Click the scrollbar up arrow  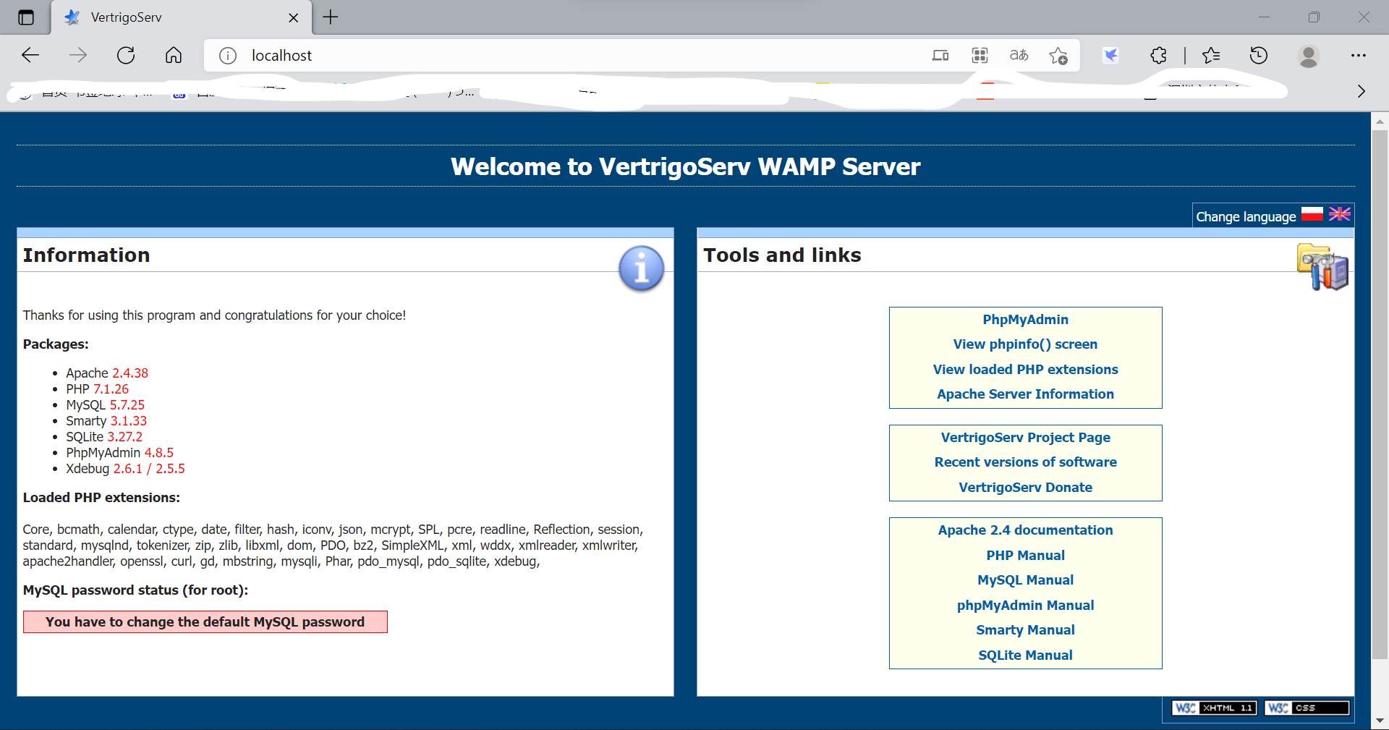pos(1380,122)
